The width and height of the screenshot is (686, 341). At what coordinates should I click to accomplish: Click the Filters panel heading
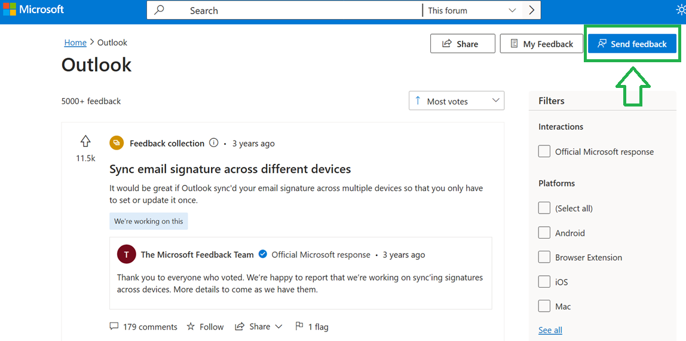551,101
